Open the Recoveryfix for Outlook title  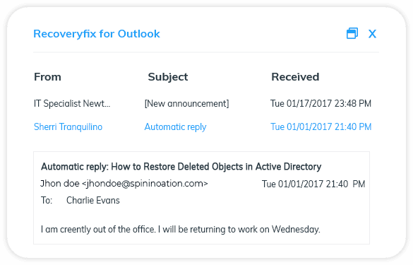(97, 34)
